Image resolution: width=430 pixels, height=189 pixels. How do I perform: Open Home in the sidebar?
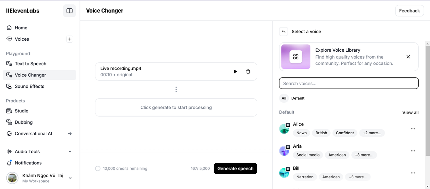[x=40, y=28]
